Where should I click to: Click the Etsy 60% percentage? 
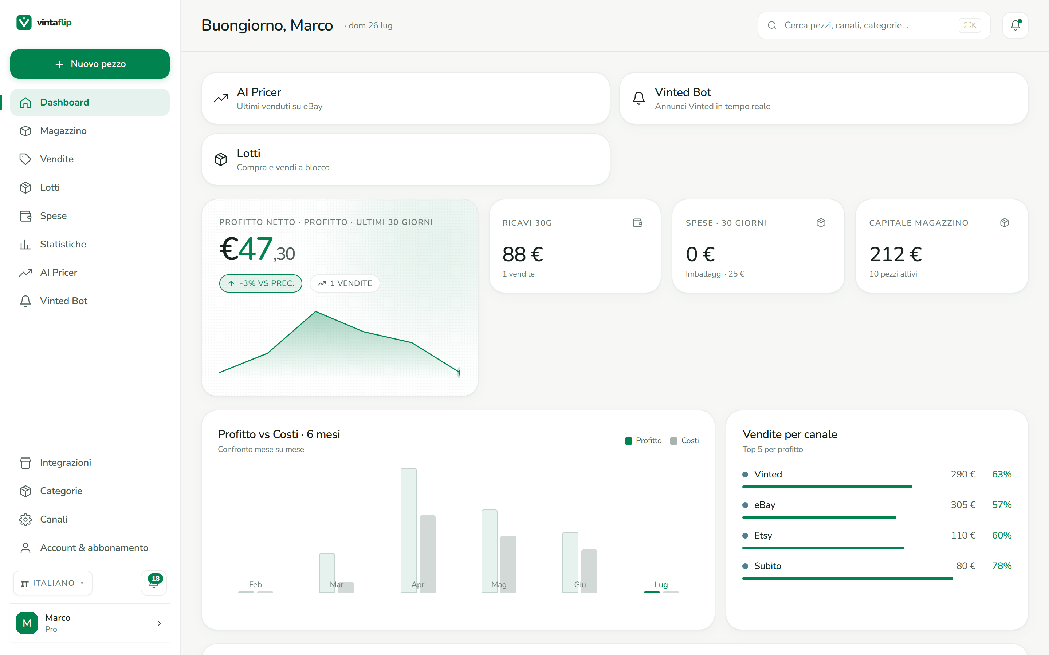point(1002,535)
